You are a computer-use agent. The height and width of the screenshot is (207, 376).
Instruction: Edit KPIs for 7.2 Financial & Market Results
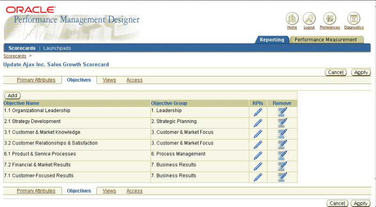[258, 166]
